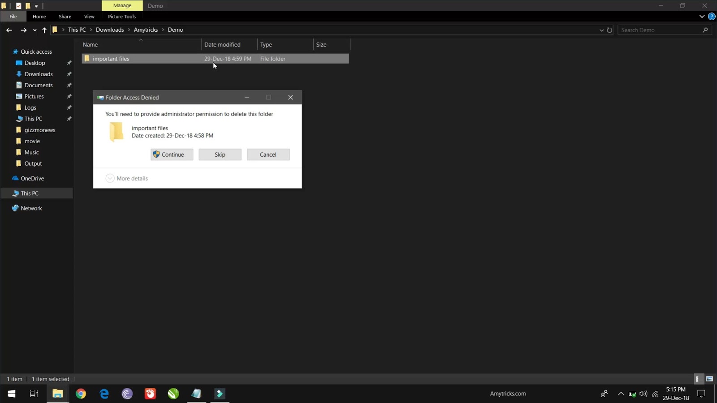Launch Google Chrome from taskbar
Screen dimensions: 717x403
click(81, 394)
